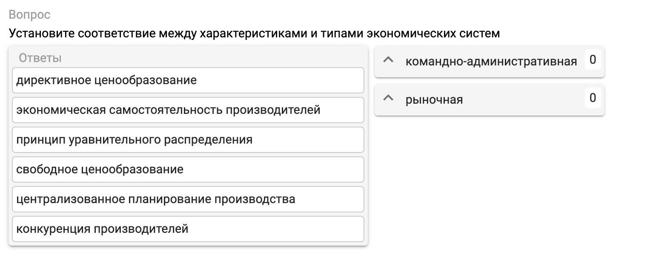Click the count badge of рыночная
This screenshot has width=653, height=277.
point(593,98)
